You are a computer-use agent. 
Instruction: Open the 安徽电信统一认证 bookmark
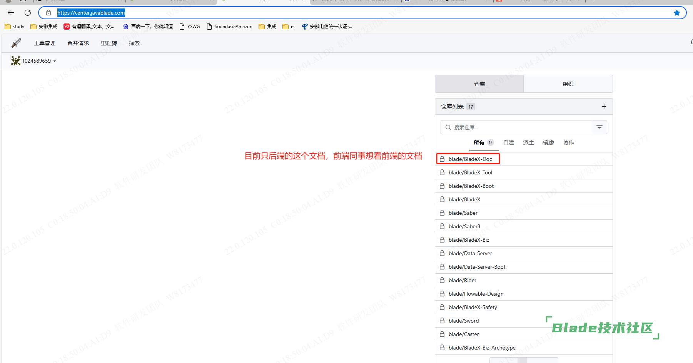327,27
